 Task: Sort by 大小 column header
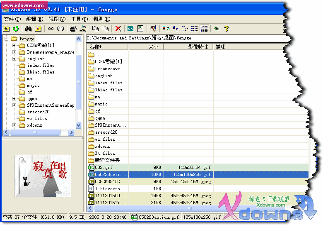tap(146, 47)
